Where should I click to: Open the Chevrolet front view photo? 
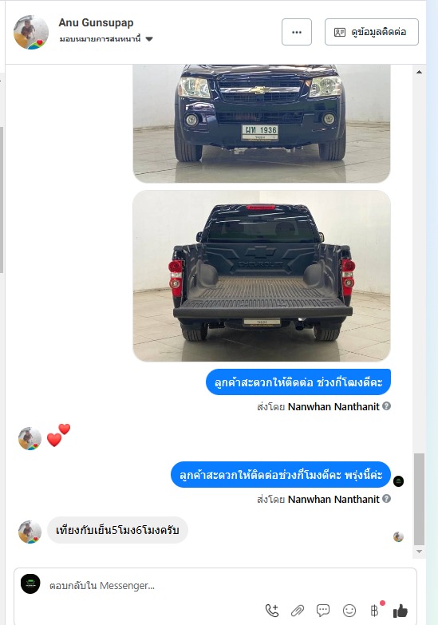tap(262, 124)
